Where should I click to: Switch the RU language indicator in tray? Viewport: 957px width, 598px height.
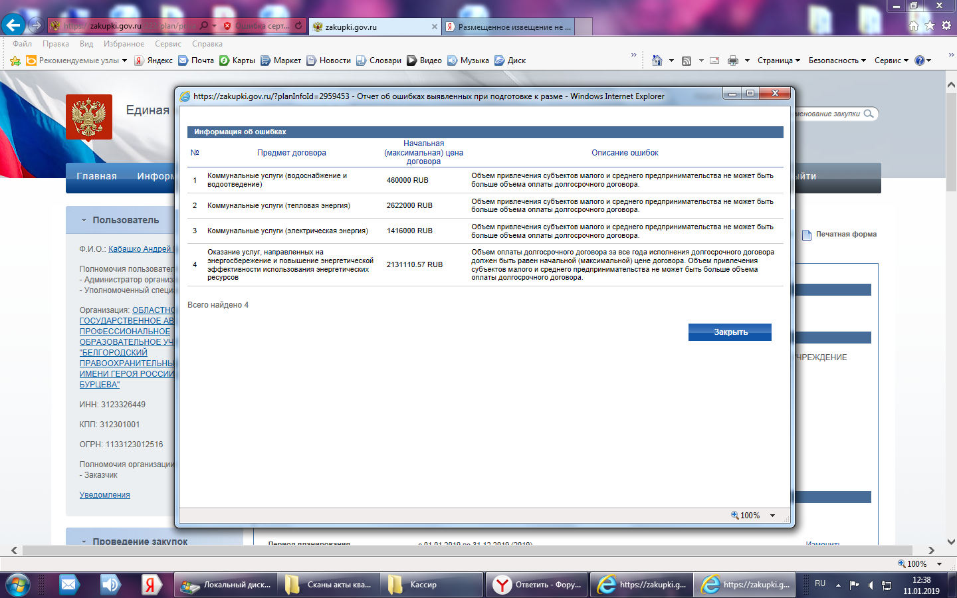point(820,583)
